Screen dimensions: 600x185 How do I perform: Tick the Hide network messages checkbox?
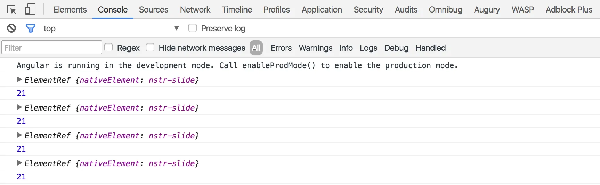coord(150,47)
